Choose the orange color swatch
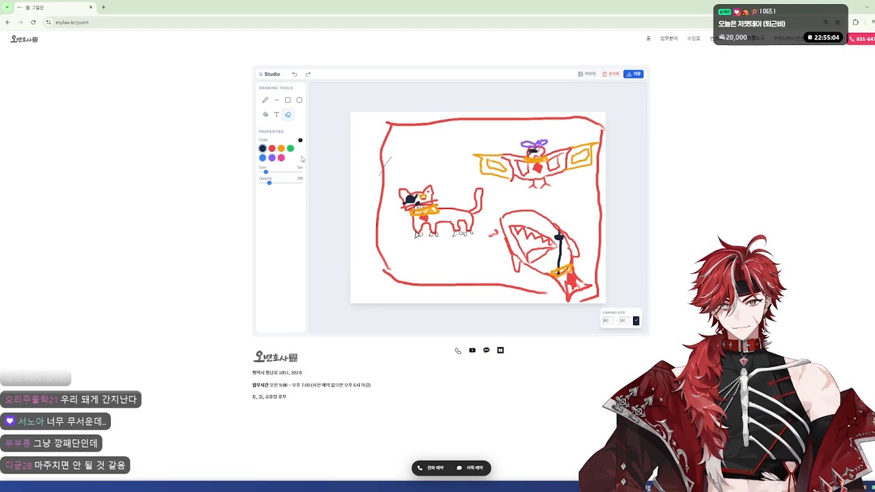This screenshot has height=492, width=875. click(281, 148)
